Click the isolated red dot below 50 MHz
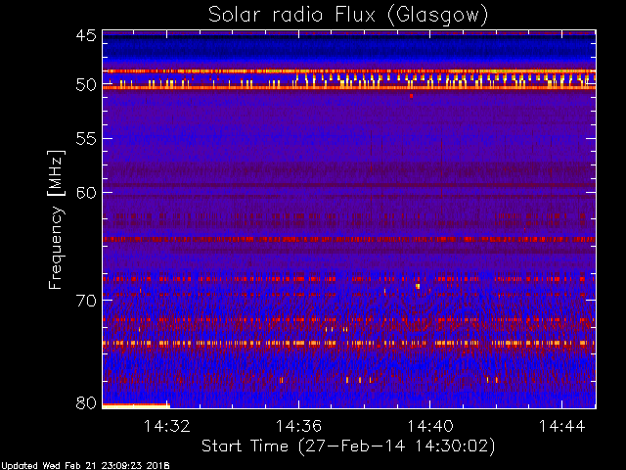 [x=411, y=96]
